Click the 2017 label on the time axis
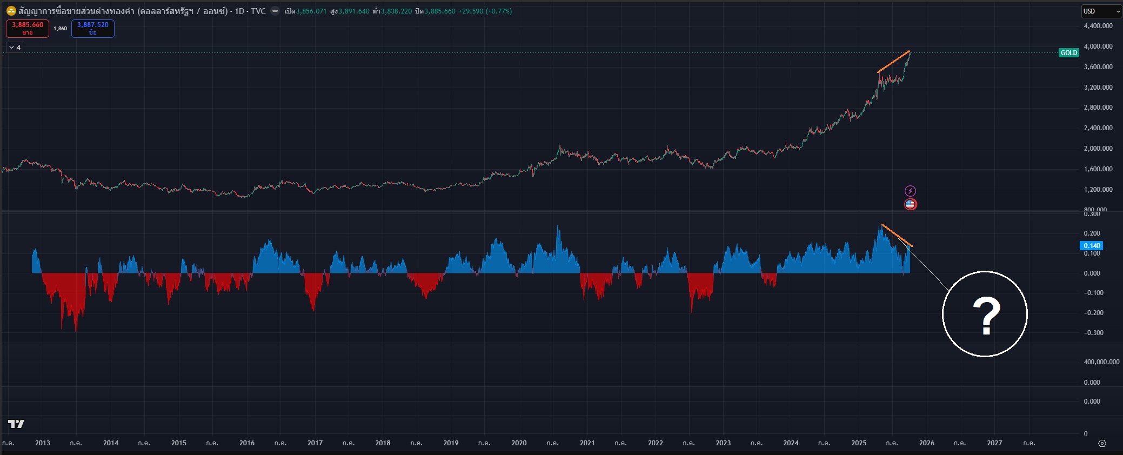This screenshot has height=455, width=1123. coord(315,443)
